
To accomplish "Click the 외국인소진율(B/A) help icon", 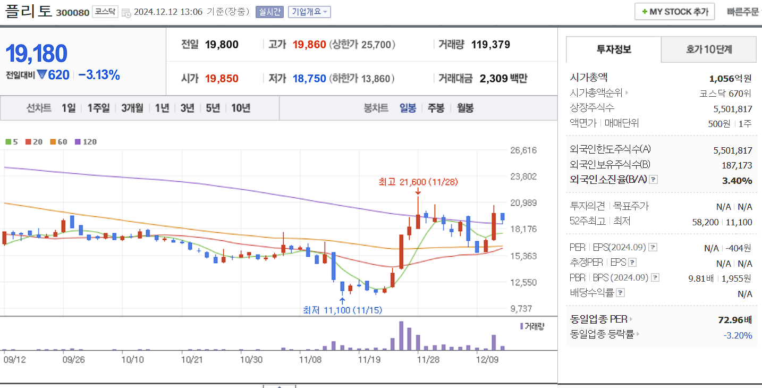I will (653, 180).
